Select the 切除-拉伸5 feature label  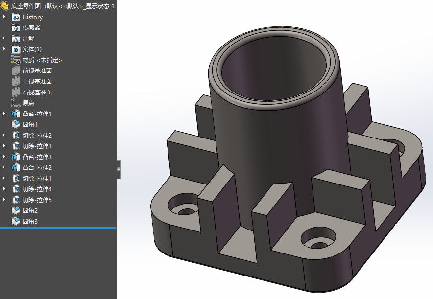coord(37,200)
